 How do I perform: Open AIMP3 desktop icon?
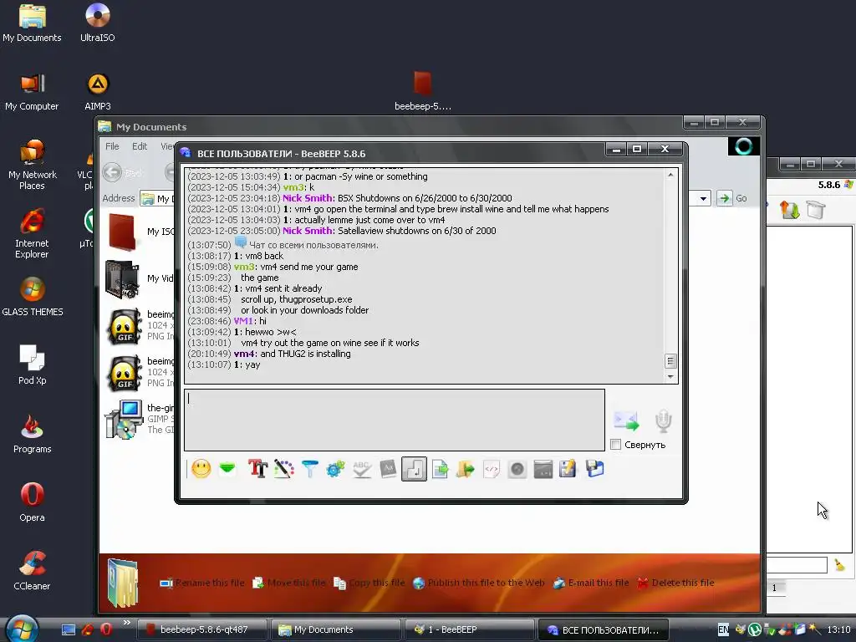(97, 92)
